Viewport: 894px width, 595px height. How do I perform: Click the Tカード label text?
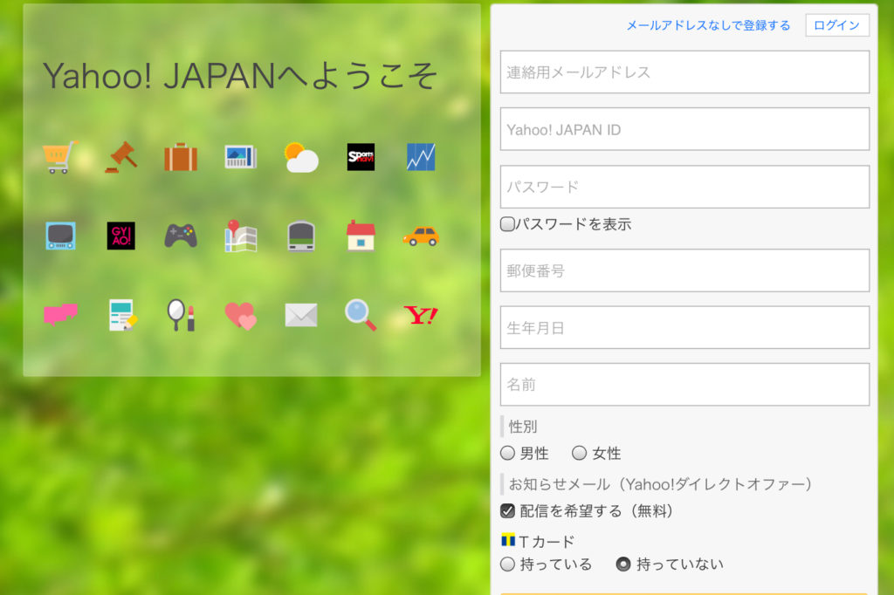[547, 541]
